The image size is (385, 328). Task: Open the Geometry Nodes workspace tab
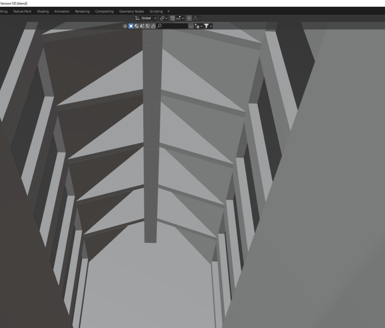132,11
